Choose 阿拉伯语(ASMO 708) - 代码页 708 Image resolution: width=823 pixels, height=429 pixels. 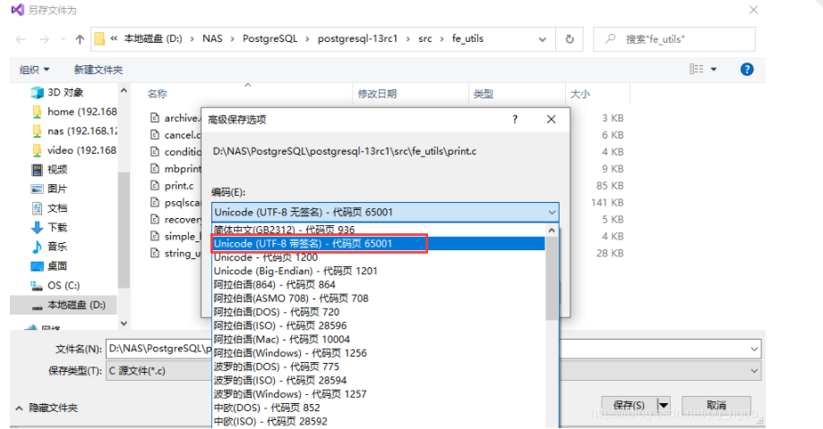tap(379, 298)
